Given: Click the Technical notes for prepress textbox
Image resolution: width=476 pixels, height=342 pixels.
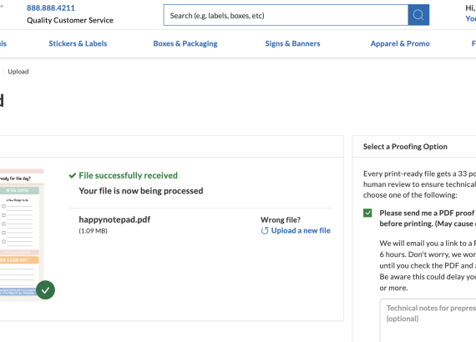Looking at the screenshot, I should tap(428, 321).
